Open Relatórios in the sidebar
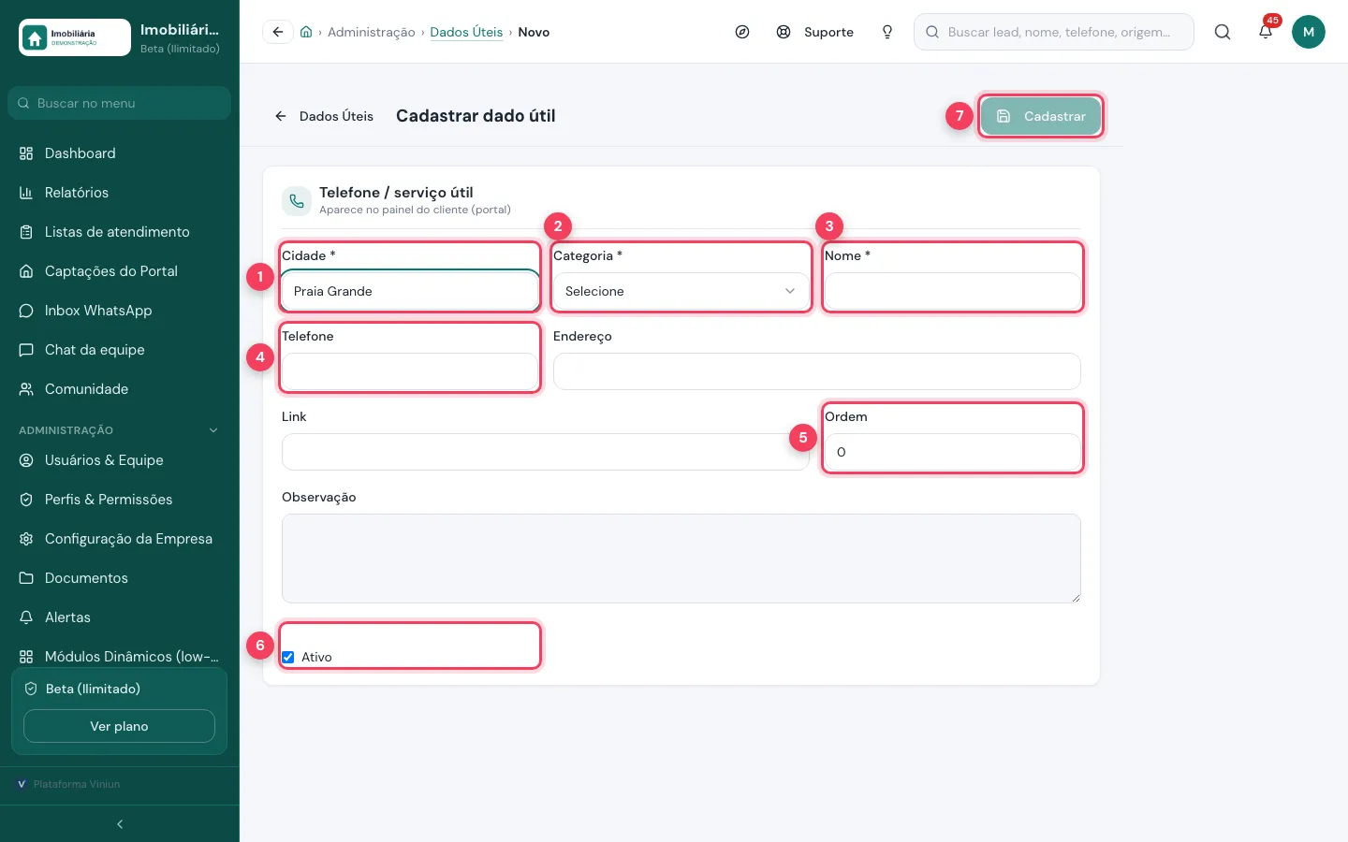The height and width of the screenshot is (842, 1348). [x=120, y=193]
